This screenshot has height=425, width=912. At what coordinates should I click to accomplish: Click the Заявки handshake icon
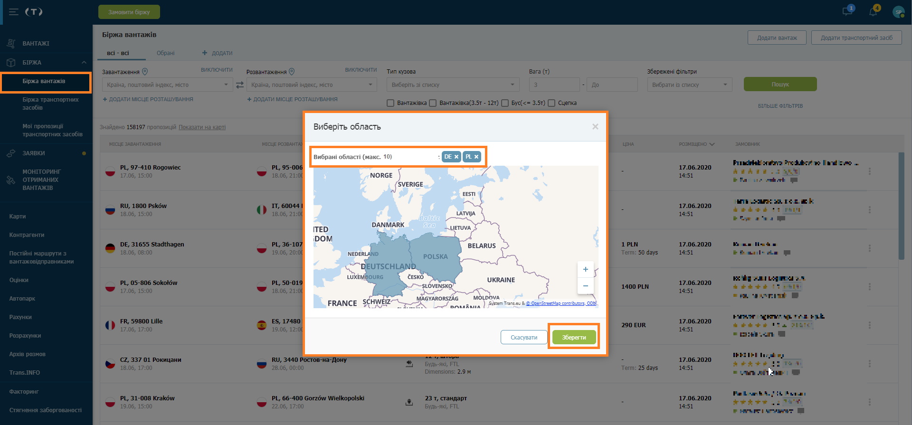click(11, 153)
